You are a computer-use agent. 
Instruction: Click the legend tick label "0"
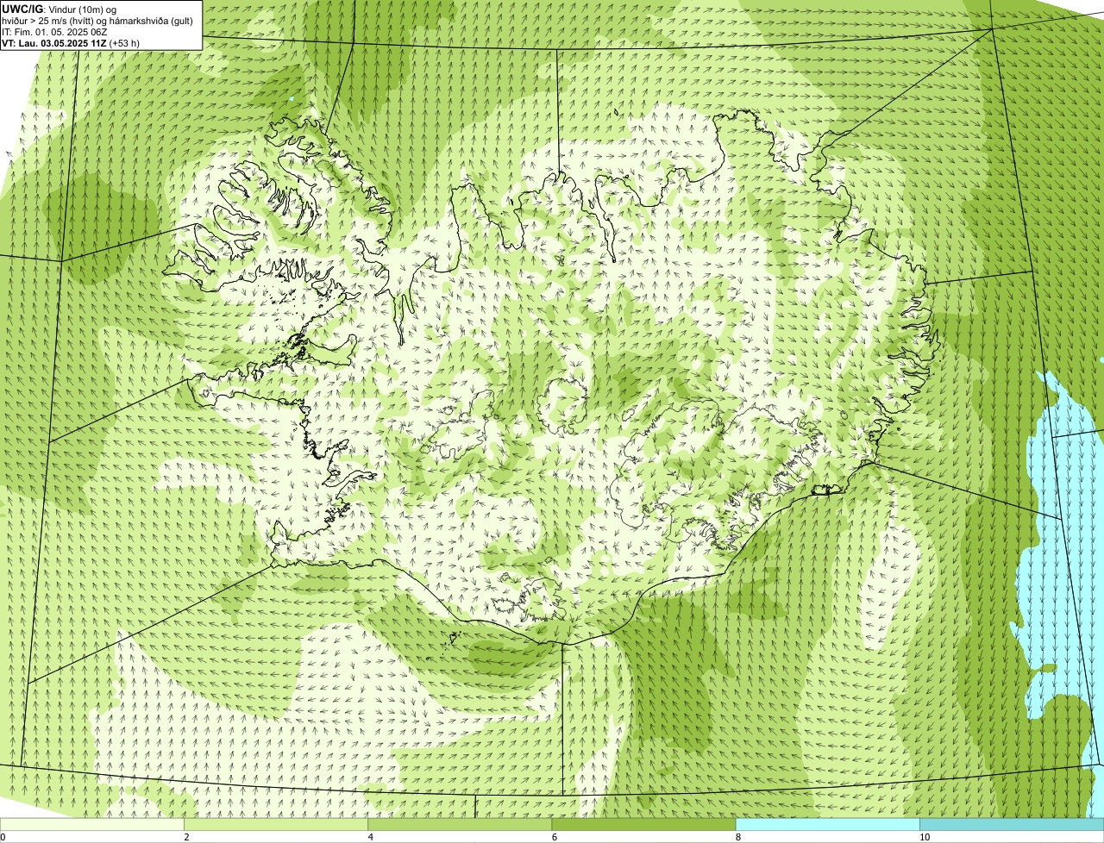click(3, 837)
